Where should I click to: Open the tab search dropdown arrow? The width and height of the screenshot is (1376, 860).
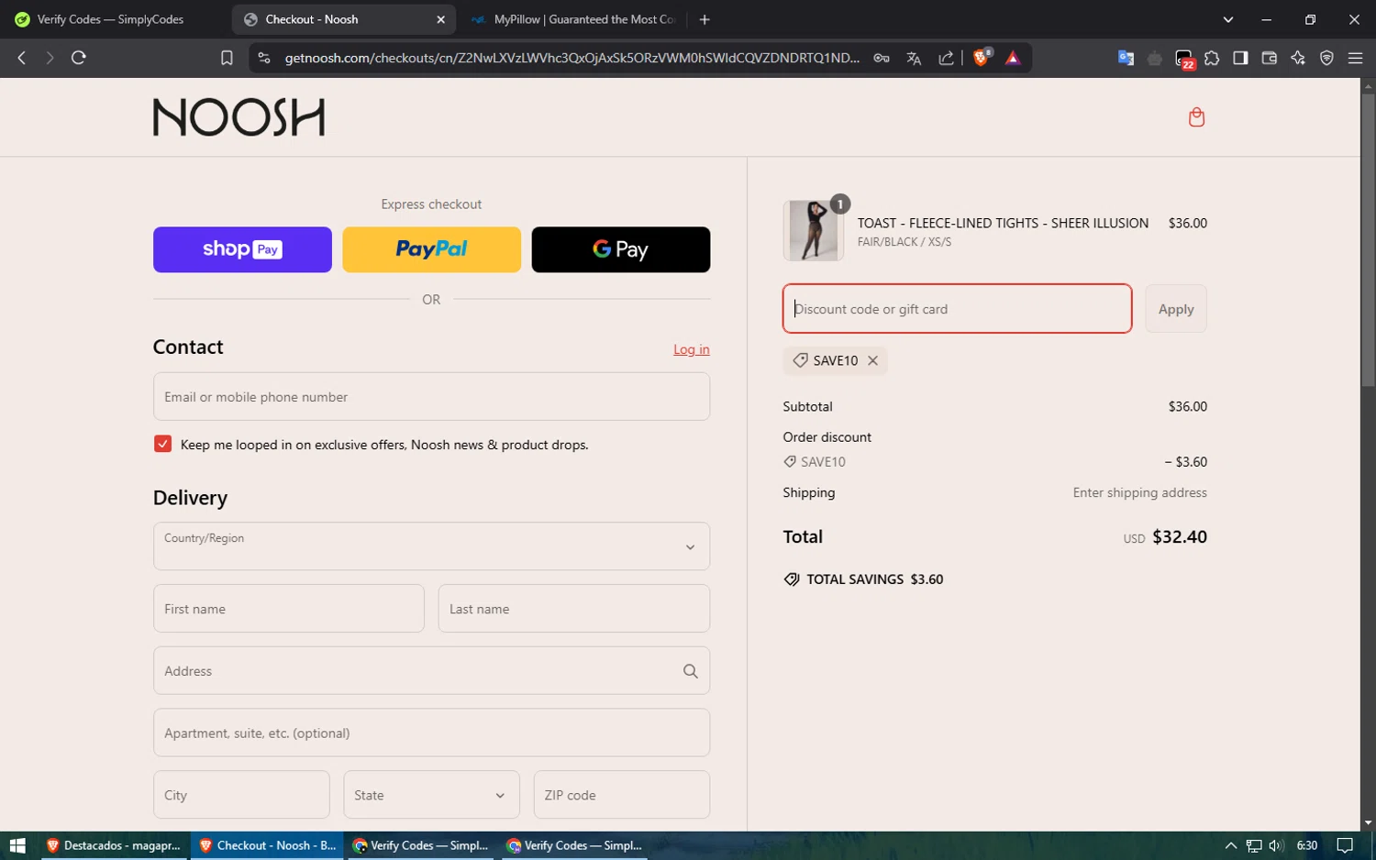[1228, 19]
